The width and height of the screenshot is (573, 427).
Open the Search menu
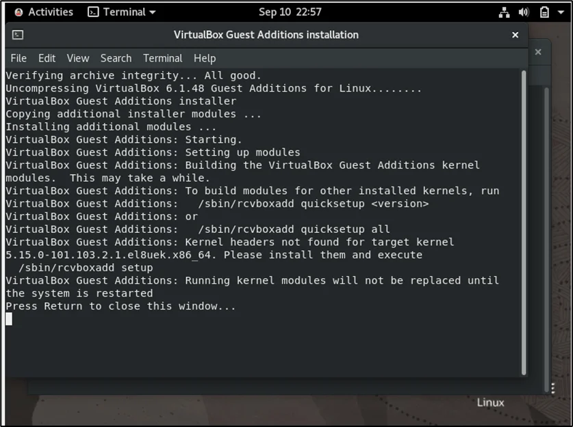pyautogui.click(x=116, y=58)
